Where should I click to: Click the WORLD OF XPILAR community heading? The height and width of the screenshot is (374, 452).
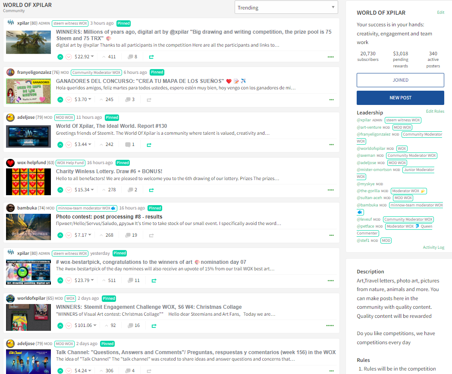(x=27, y=5)
